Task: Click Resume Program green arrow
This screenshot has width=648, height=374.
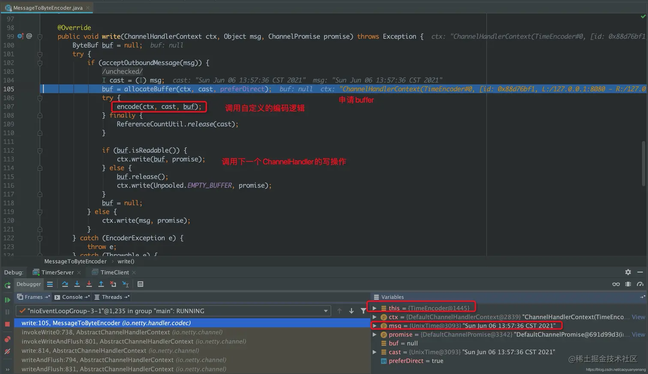Action: (7, 300)
